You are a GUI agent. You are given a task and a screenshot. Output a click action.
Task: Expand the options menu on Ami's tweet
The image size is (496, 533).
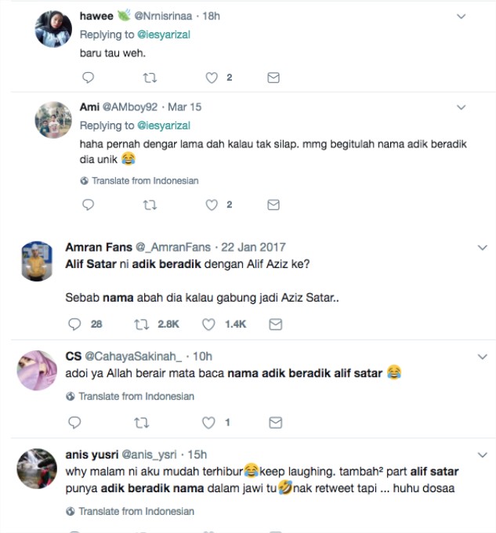click(x=462, y=107)
